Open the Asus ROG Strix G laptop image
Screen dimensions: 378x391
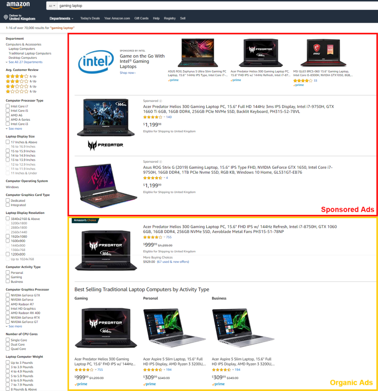tap(106, 186)
